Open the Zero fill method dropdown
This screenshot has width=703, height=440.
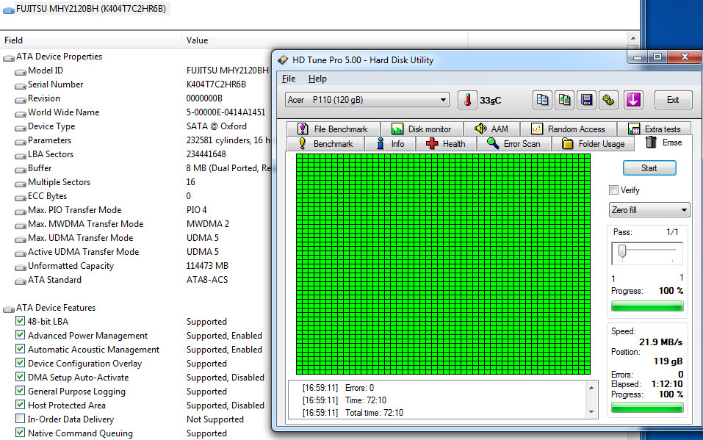pyautogui.click(x=649, y=209)
